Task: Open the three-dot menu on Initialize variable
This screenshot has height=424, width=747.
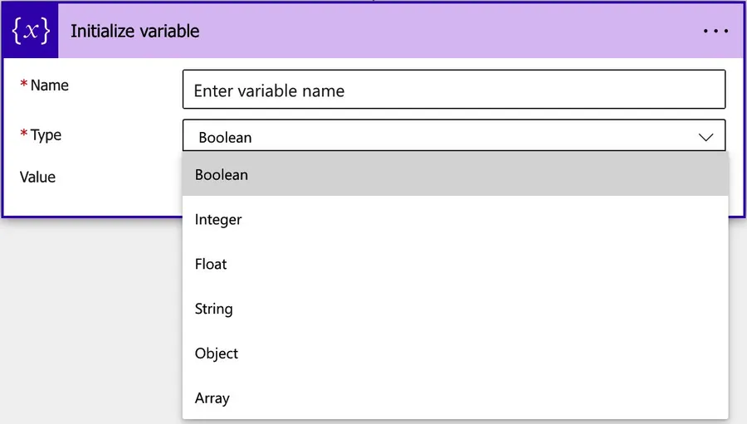Action: coord(715,32)
